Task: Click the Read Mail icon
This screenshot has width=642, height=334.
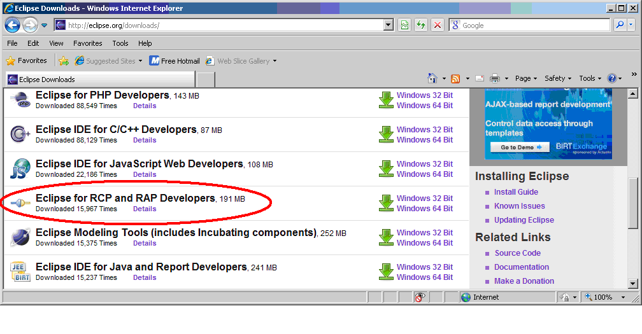Action: pyautogui.click(x=480, y=78)
